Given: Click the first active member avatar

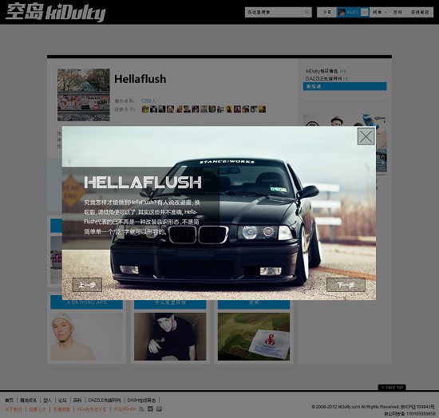Looking at the screenshot, I should [145, 109].
